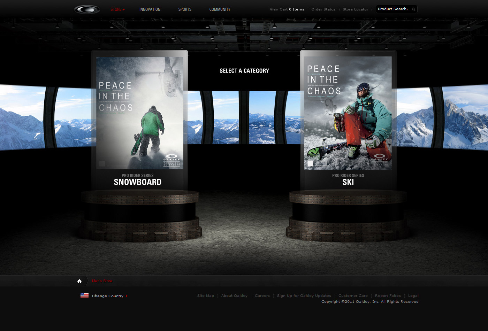Open the Report Fakes link
The image size is (488, 331).
(388, 295)
